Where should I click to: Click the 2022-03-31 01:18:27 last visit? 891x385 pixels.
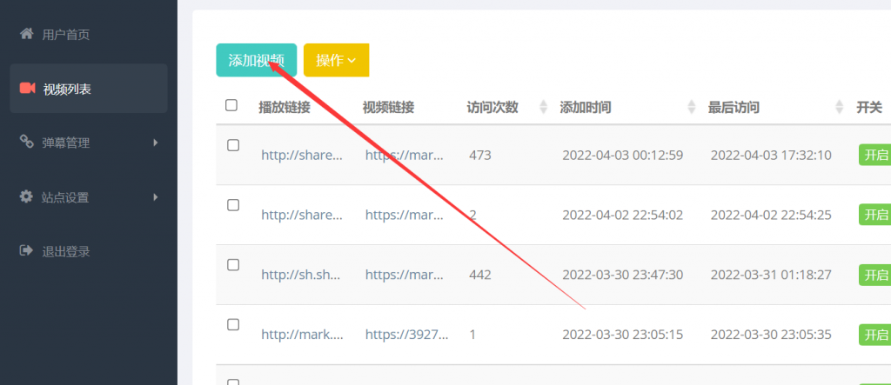pos(771,275)
